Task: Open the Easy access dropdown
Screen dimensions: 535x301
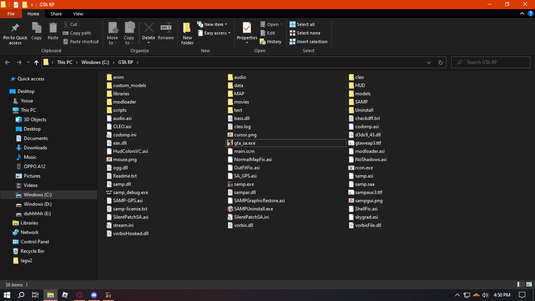Action: click(x=214, y=33)
